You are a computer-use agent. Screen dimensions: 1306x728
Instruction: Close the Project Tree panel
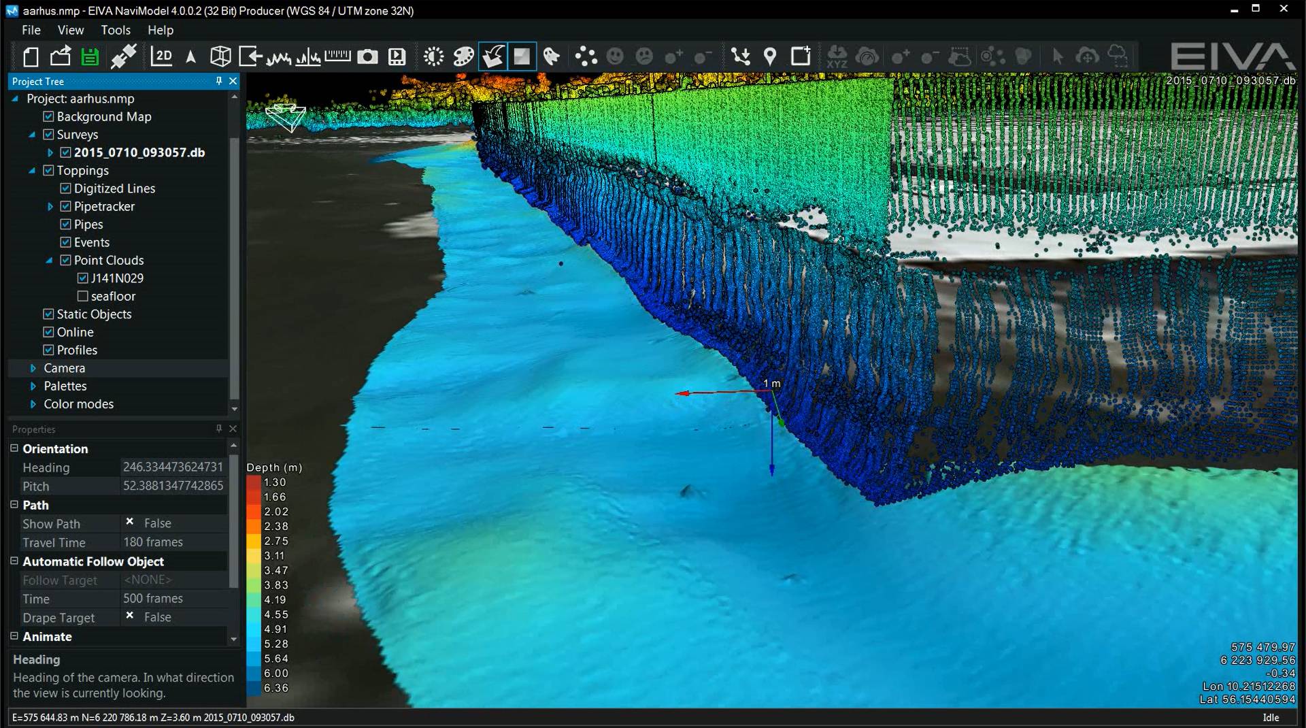coord(233,81)
